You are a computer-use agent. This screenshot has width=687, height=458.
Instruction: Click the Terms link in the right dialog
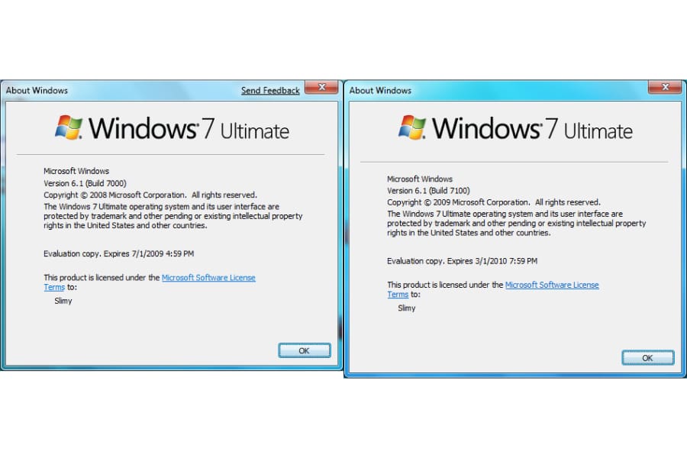tap(398, 295)
